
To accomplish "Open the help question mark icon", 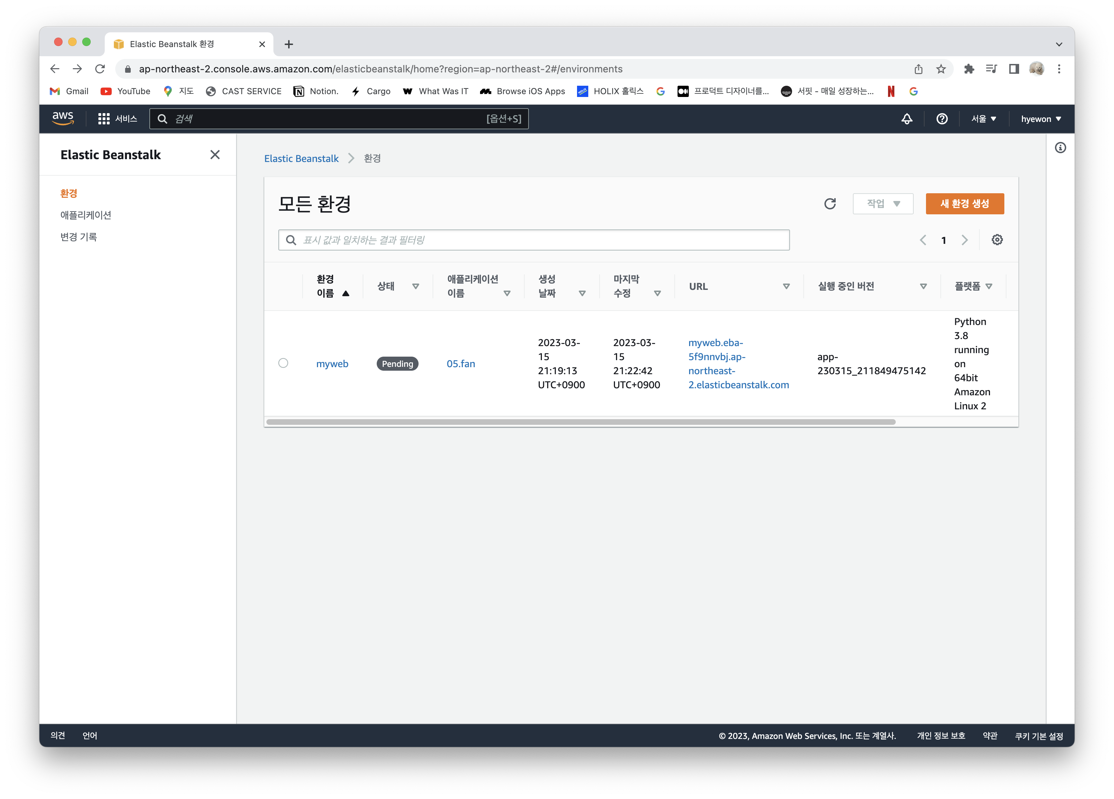I will pyautogui.click(x=941, y=119).
